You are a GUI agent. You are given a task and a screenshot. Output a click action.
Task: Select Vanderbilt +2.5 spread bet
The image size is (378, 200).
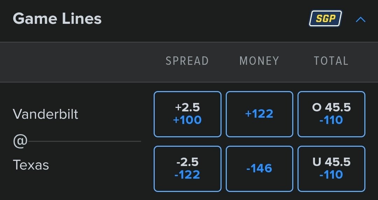click(188, 114)
